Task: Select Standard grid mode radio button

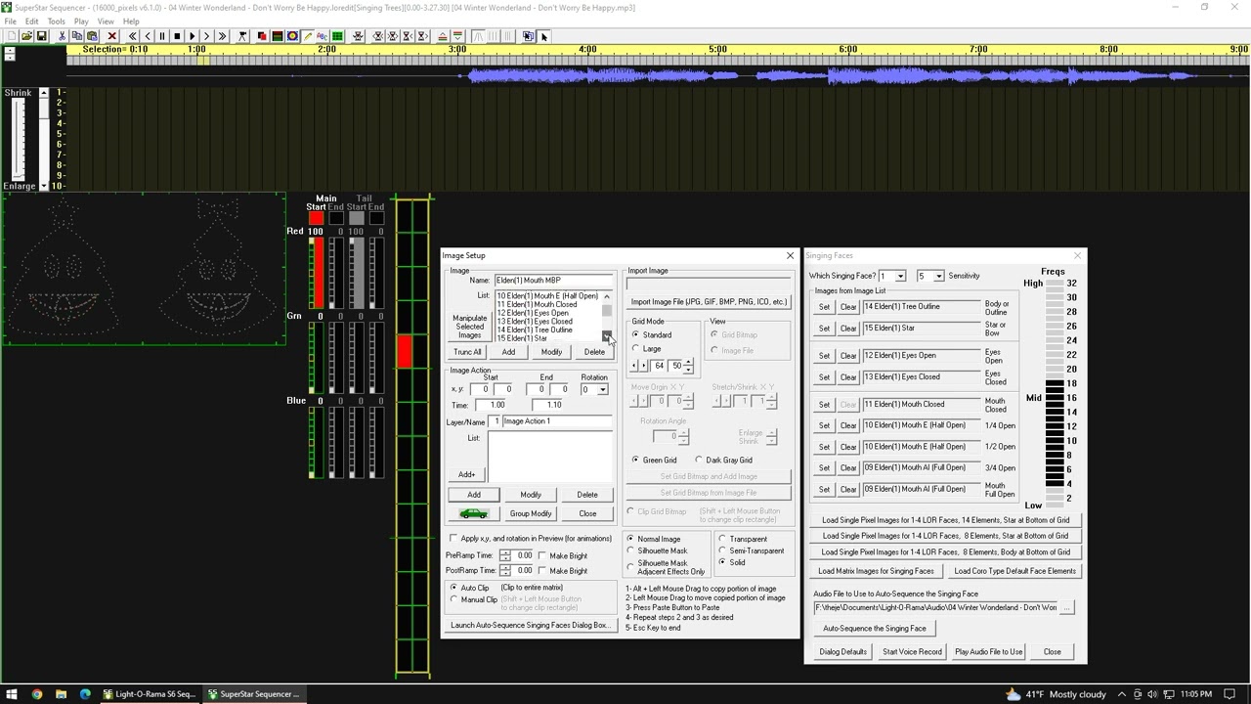Action: tap(635, 335)
